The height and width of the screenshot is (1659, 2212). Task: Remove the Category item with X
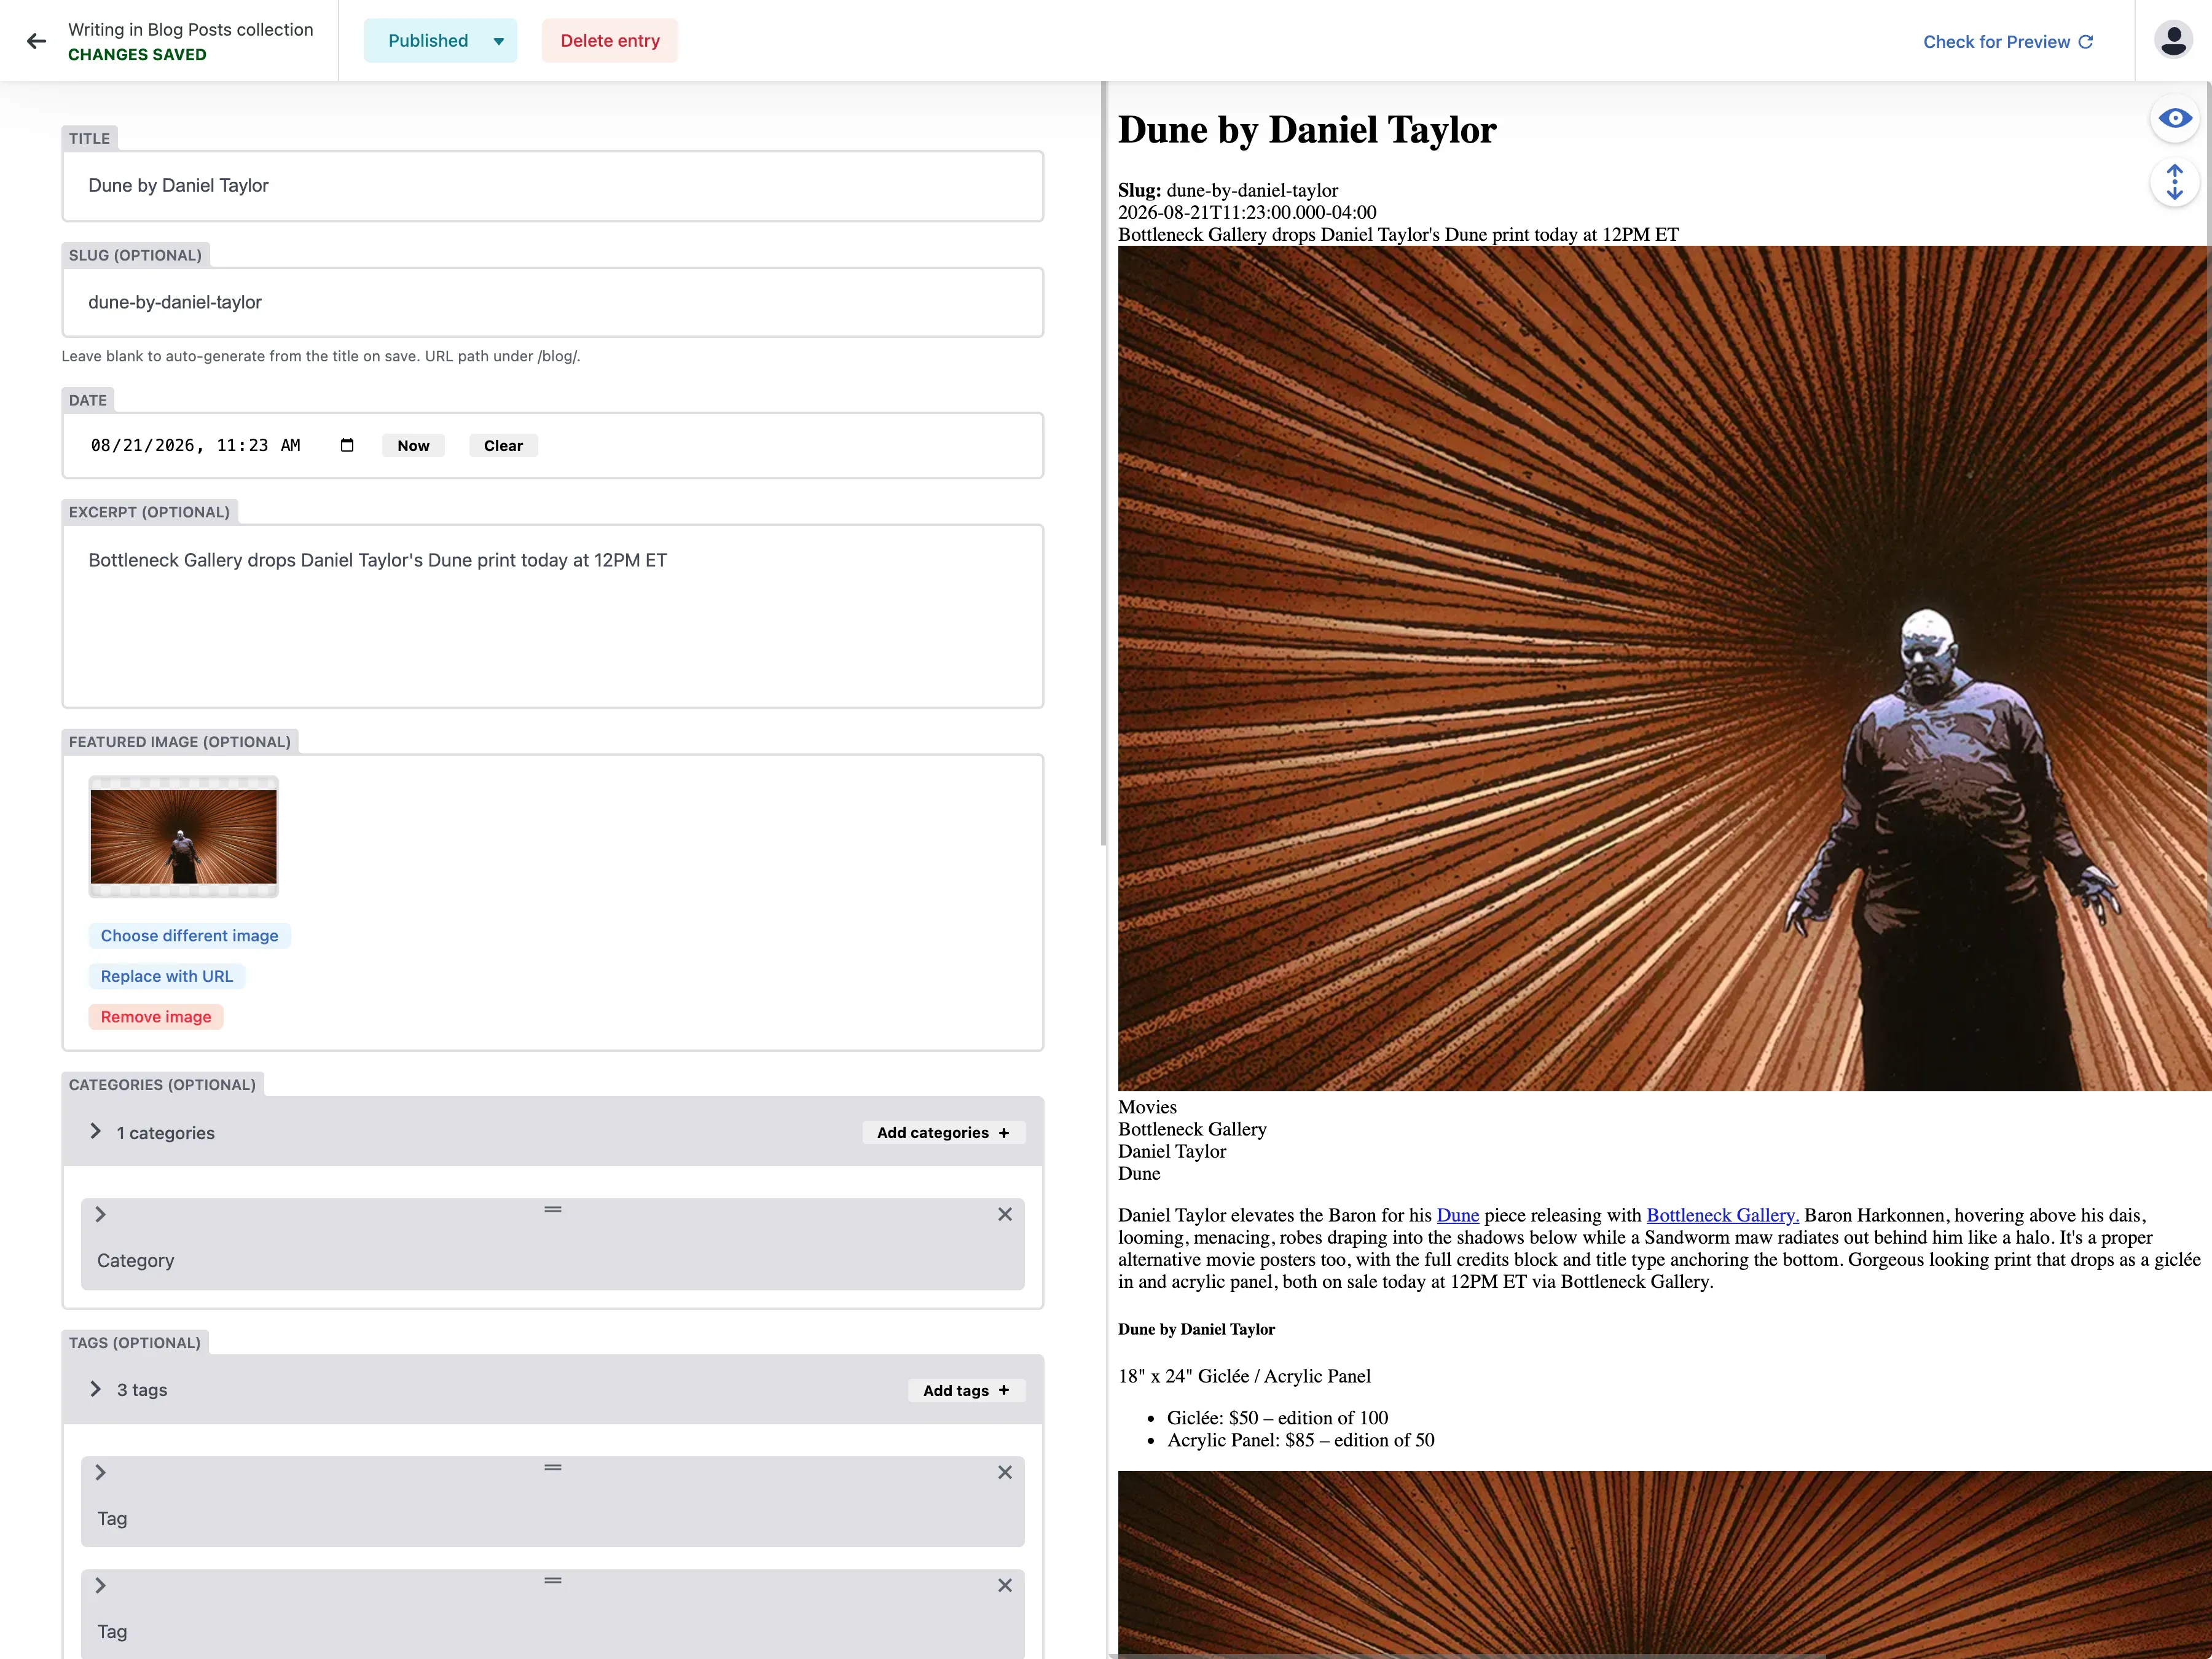click(x=1005, y=1214)
